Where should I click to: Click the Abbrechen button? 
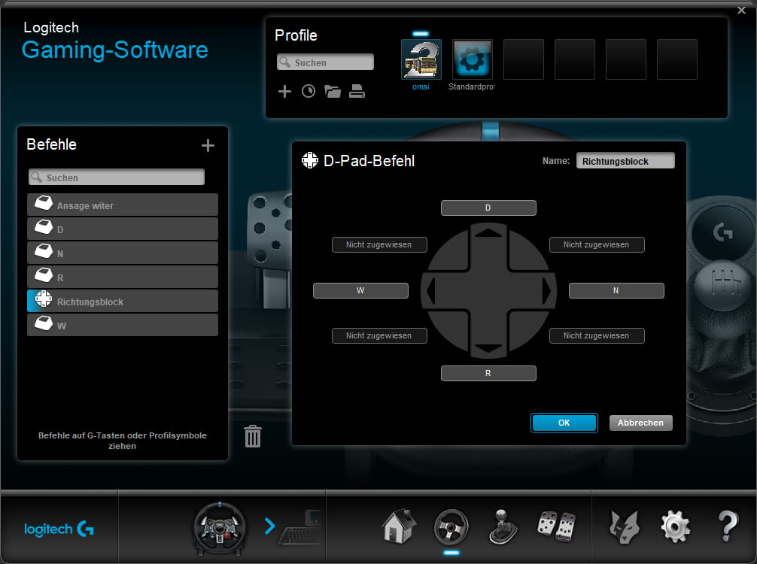[640, 423]
